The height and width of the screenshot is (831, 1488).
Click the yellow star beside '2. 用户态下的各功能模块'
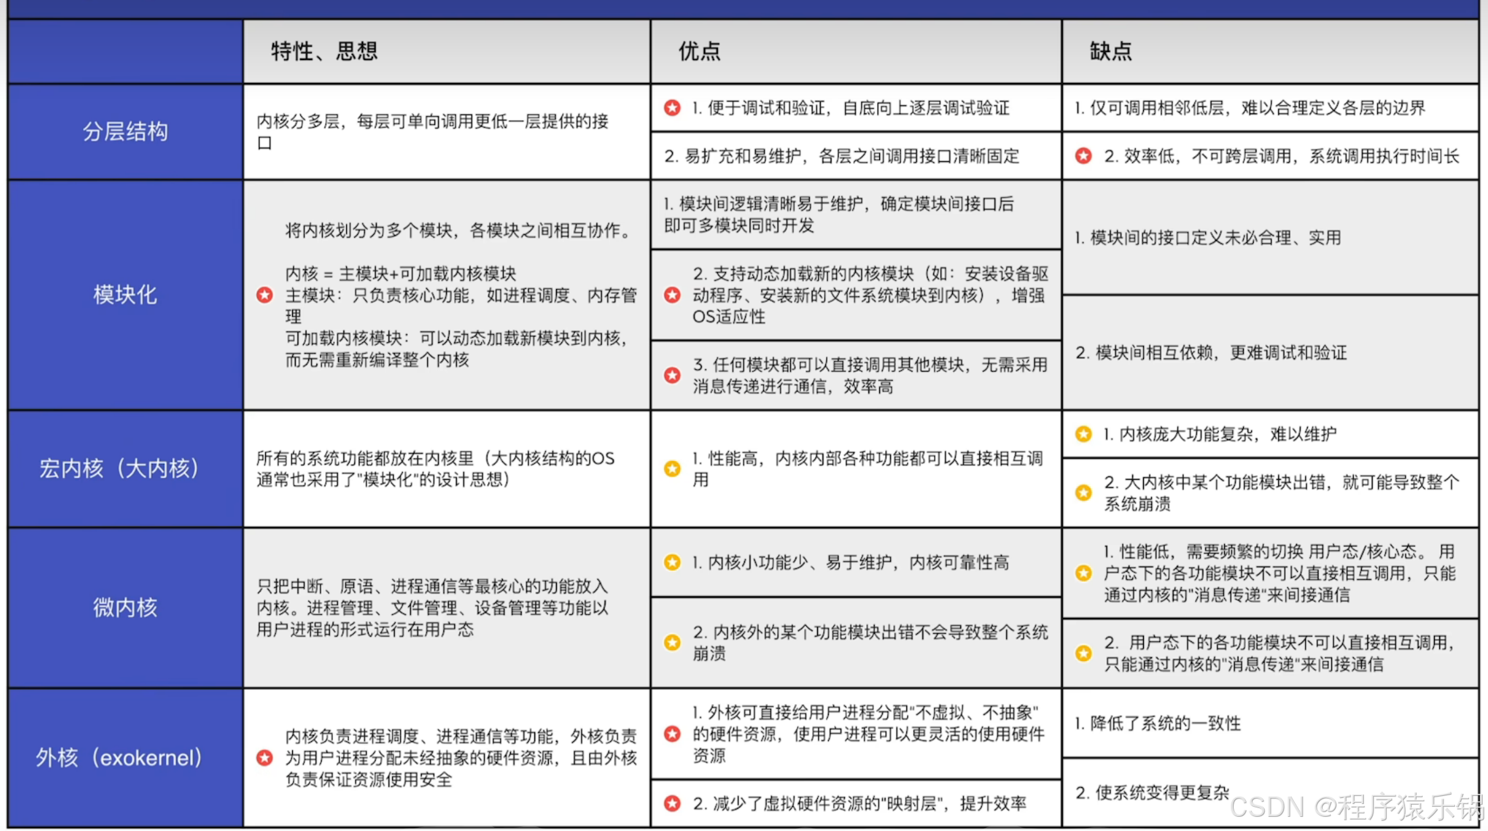pyautogui.click(x=1084, y=653)
